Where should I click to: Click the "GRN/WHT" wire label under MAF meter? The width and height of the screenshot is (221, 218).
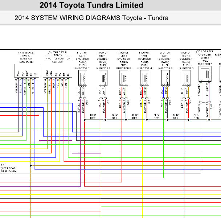coord(25,89)
